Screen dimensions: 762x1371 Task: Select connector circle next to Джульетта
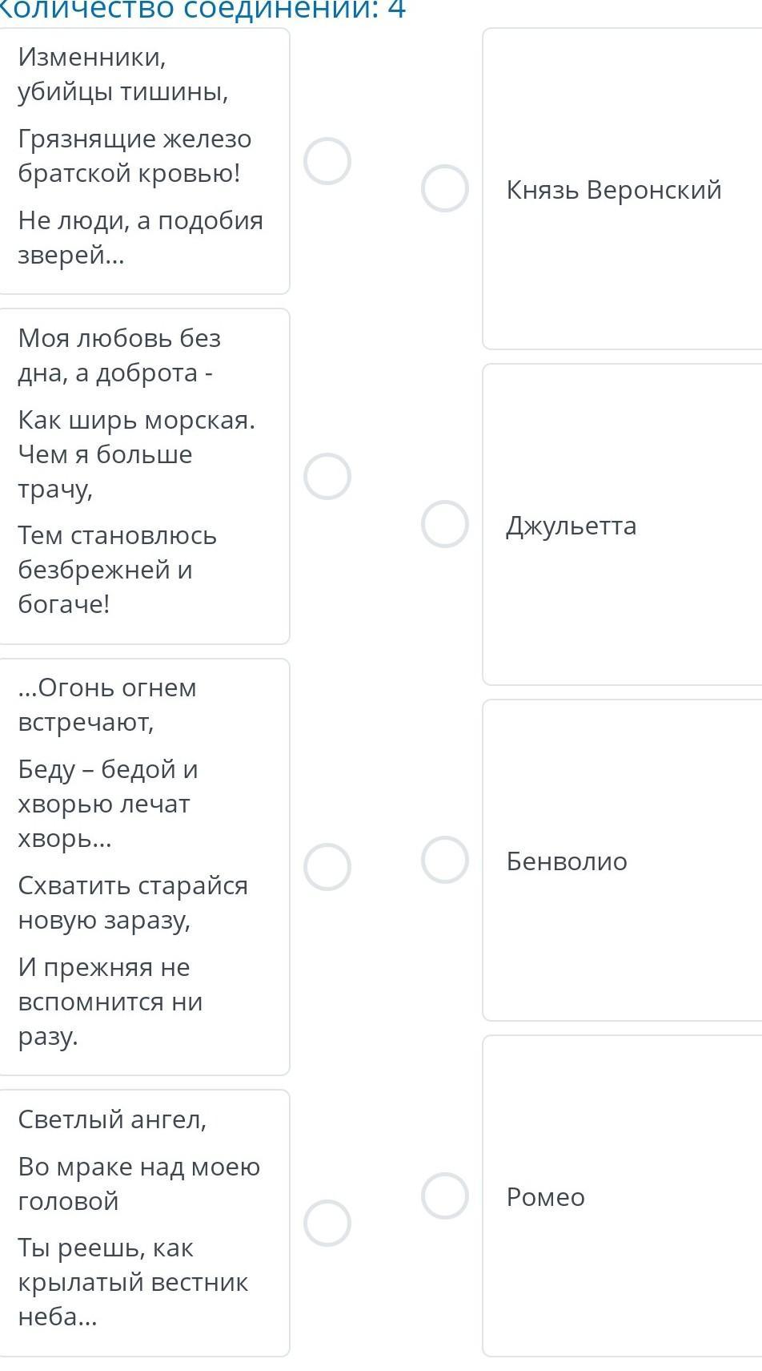click(445, 524)
